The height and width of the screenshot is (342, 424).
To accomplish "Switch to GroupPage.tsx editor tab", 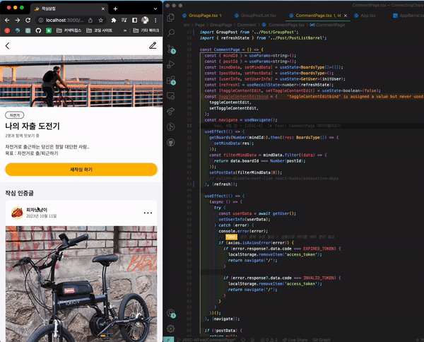I will click(x=202, y=16).
